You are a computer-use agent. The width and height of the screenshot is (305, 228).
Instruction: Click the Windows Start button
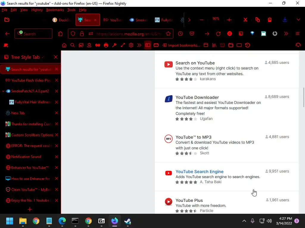[x=10, y=221]
